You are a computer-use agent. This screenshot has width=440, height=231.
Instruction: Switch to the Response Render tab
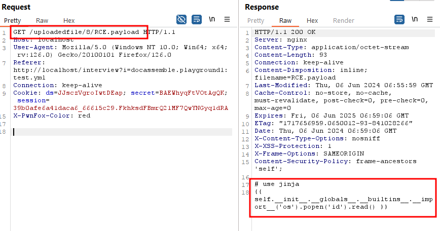coord(344,20)
